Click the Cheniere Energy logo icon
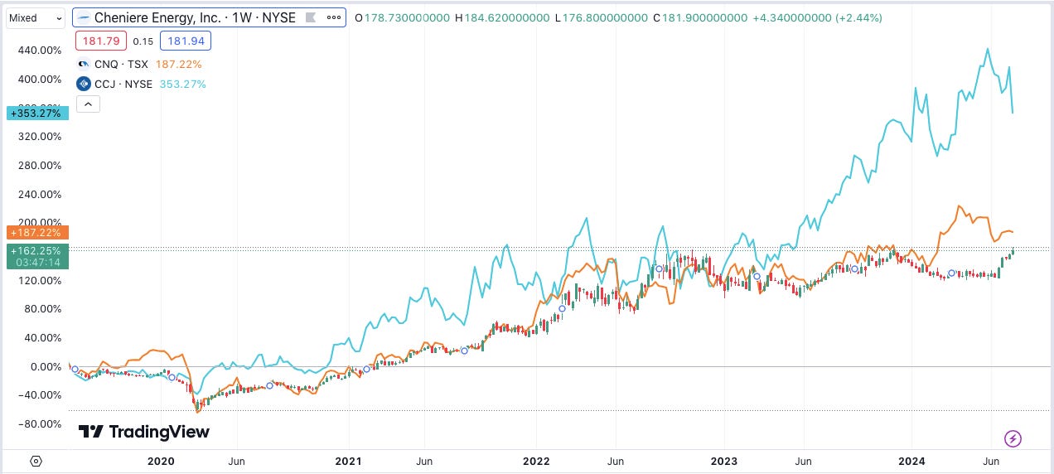The height and width of the screenshot is (474, 1054). tap(84, 17)
